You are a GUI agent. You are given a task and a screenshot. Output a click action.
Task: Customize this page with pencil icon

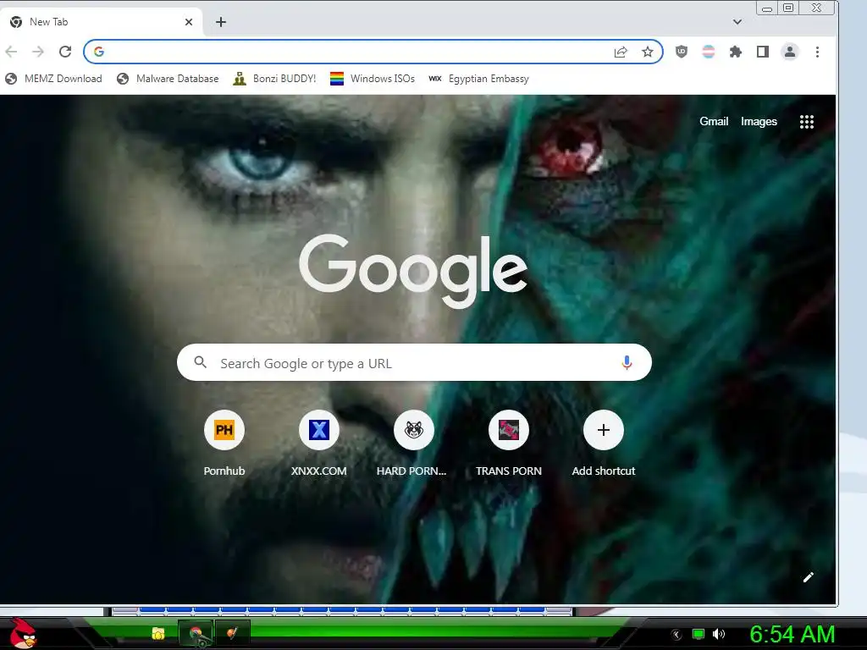tap(809, 577)
